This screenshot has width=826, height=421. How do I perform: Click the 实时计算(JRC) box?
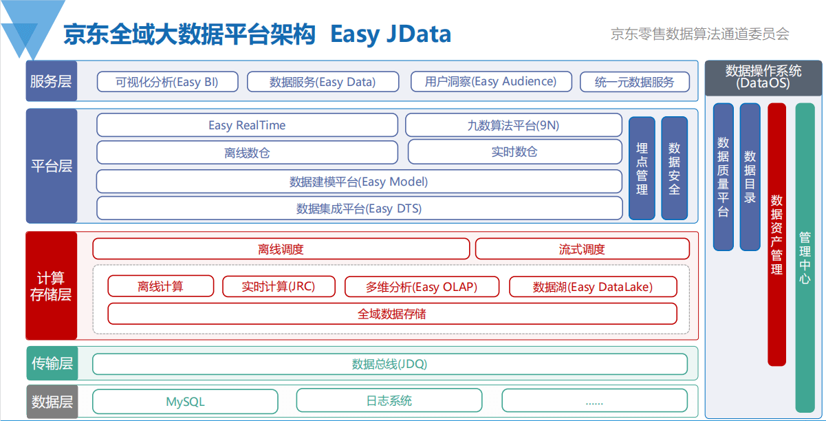[279, 286]
